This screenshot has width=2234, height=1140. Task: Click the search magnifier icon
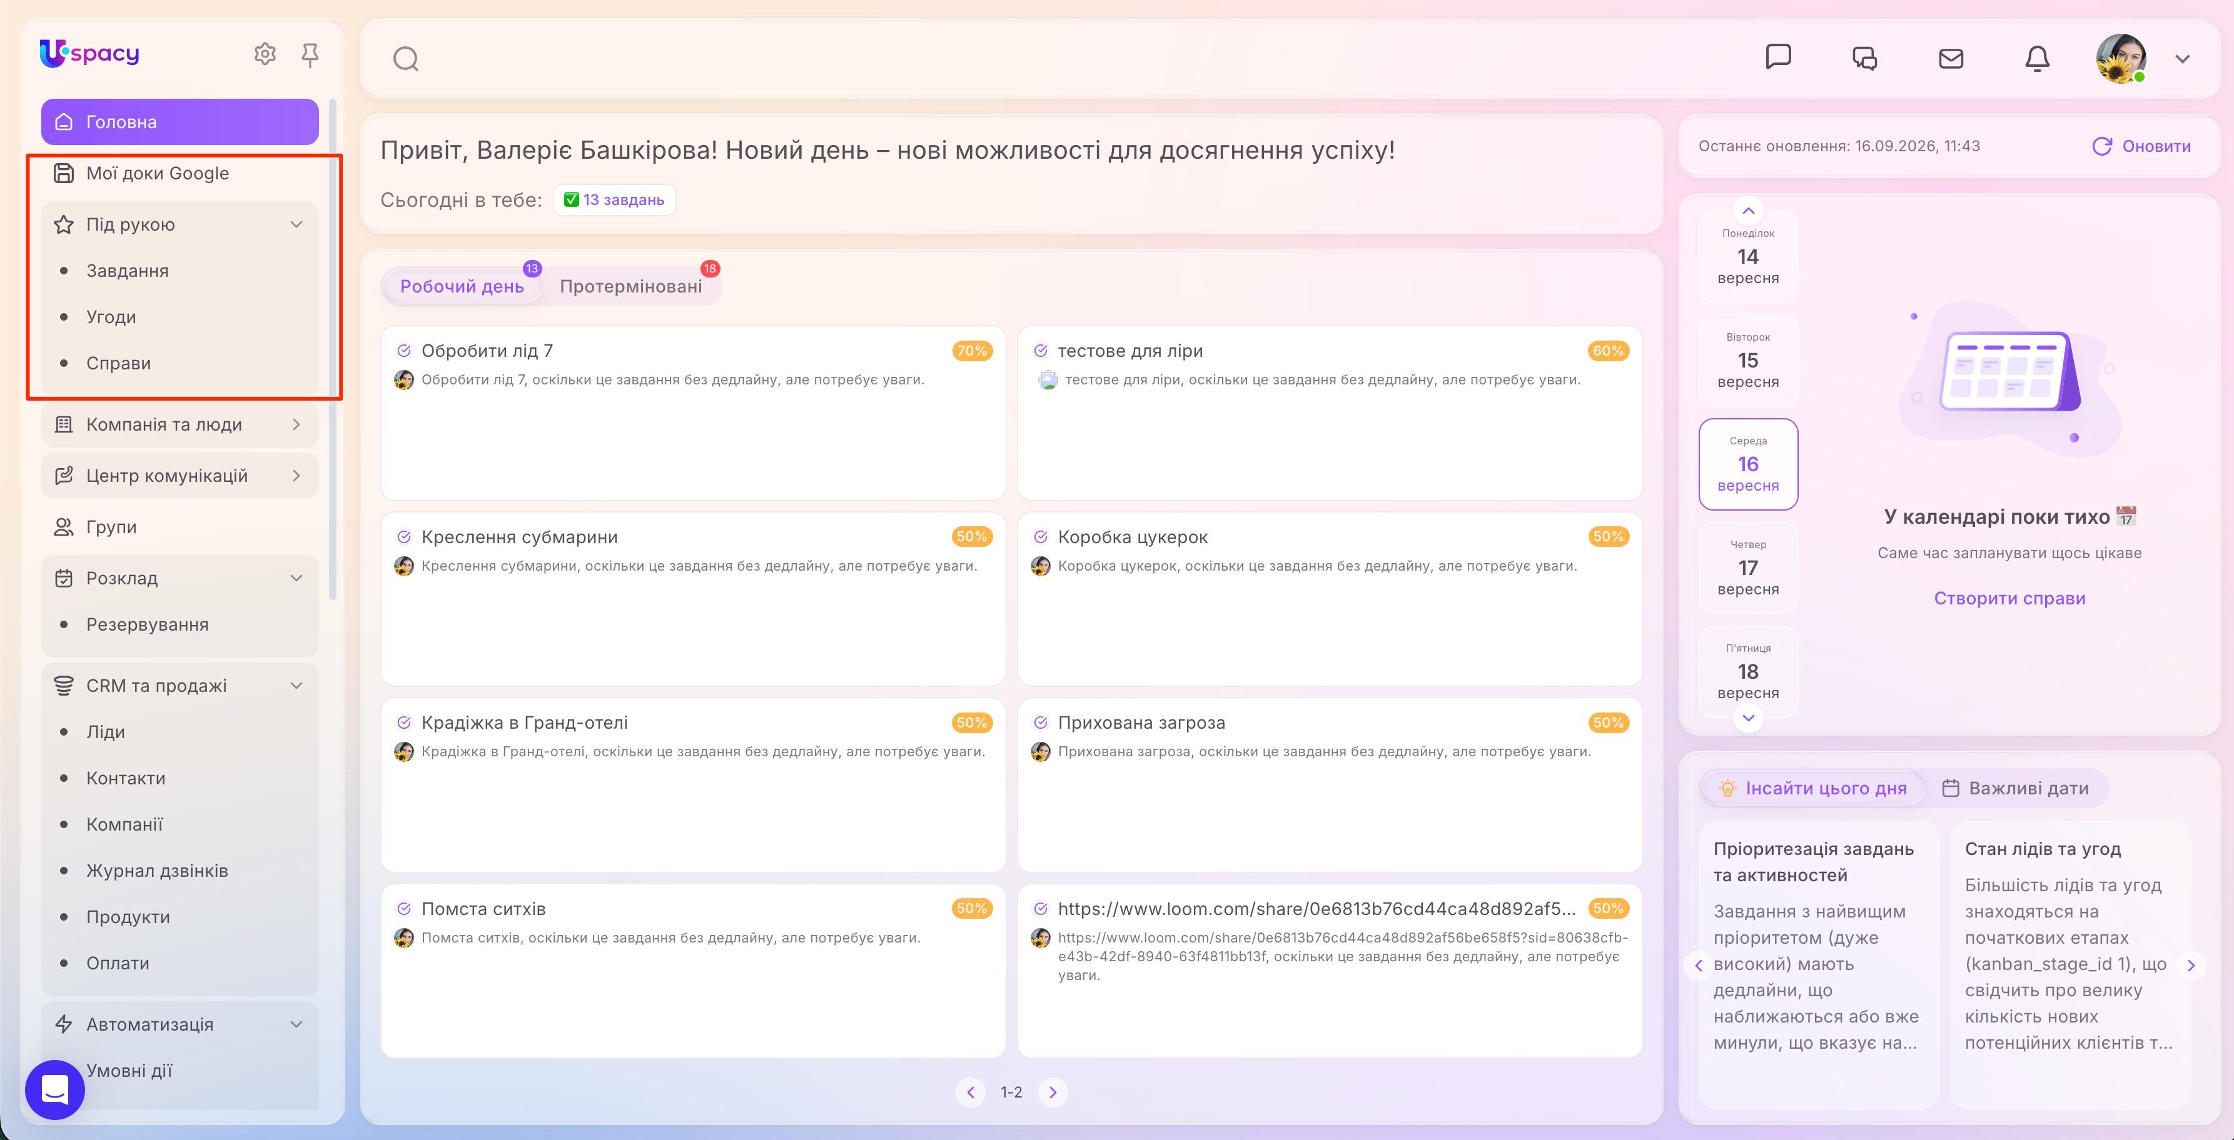pos(406,59)
